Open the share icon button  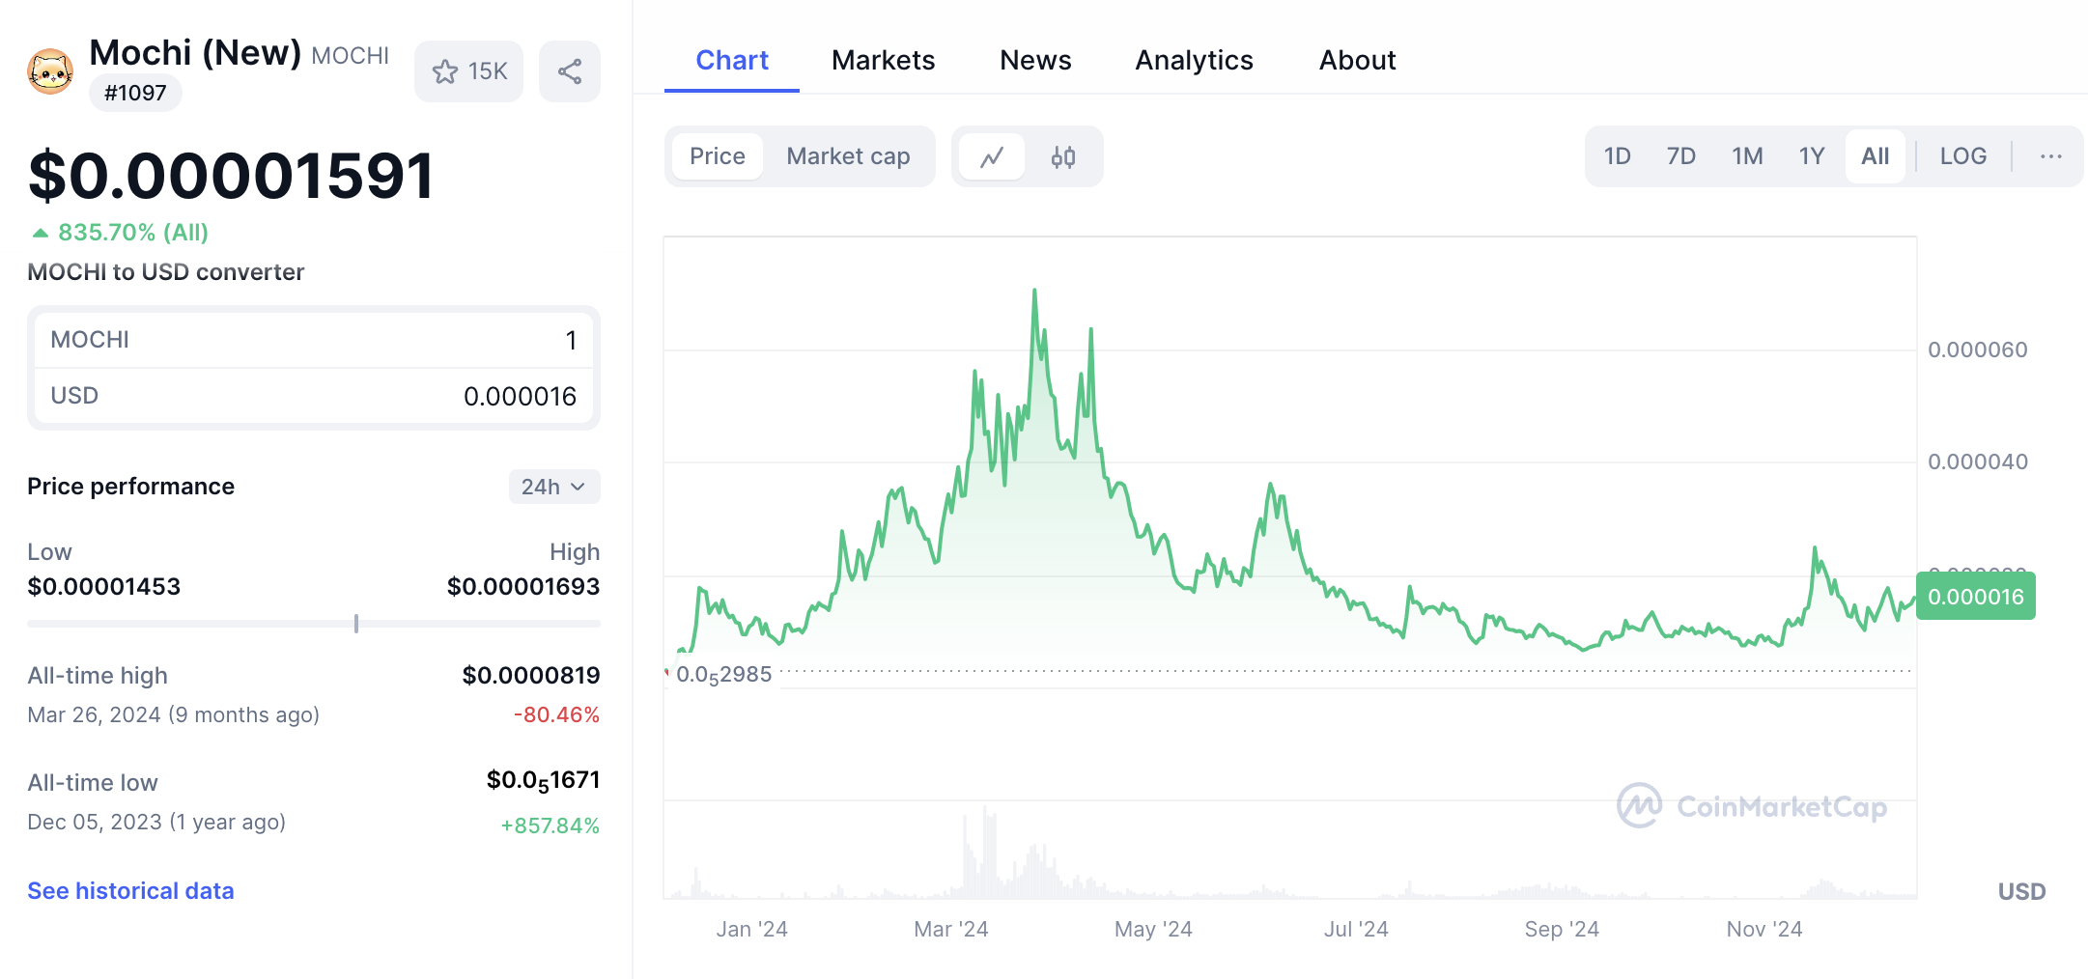pos(570,71)
